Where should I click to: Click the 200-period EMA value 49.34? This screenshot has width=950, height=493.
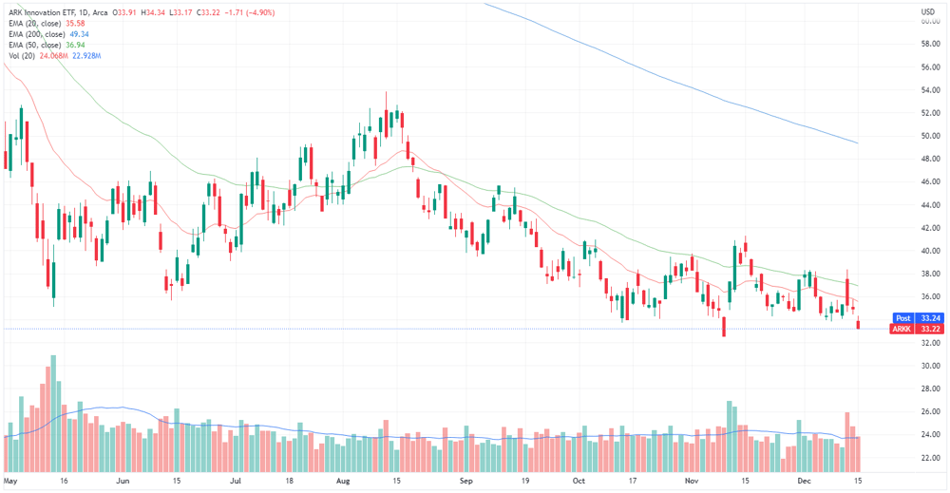(x=80, y=34)
